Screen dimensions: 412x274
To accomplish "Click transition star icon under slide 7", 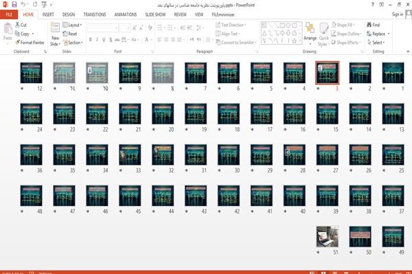I will point(186,89).
